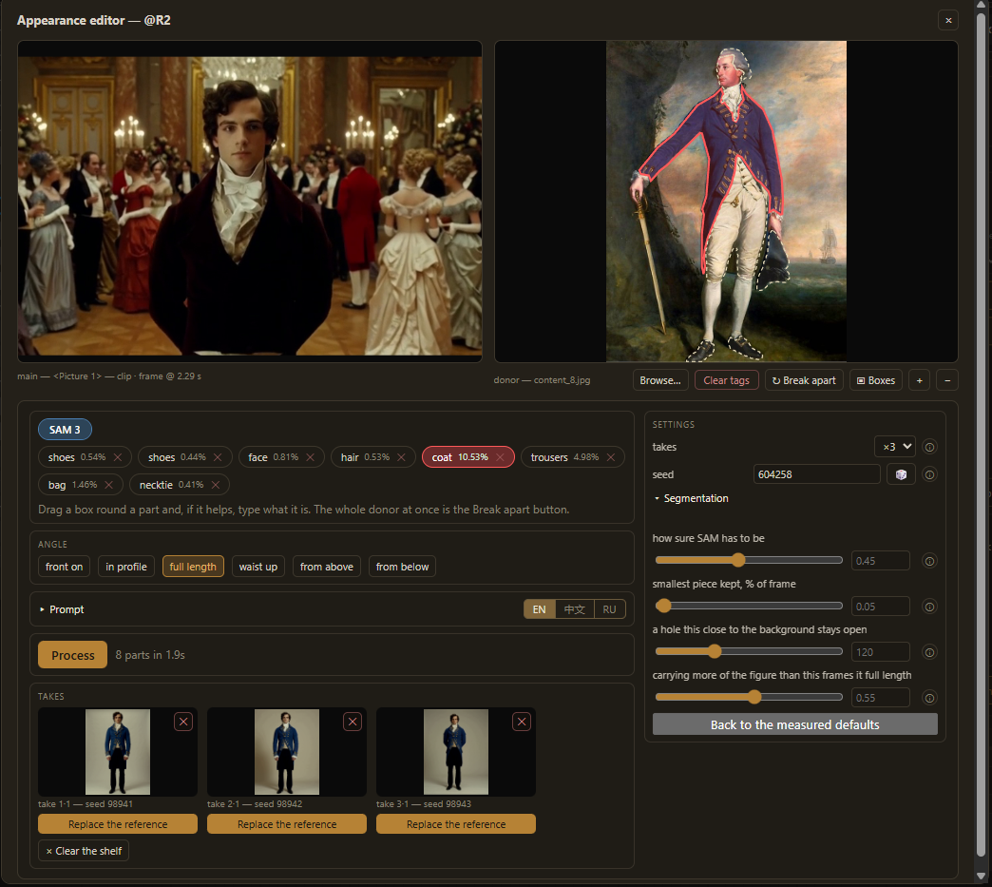Click Browse... for donor image
This screenshot has width=992, height=887.
pyautogui.click(x=659, y=380)
